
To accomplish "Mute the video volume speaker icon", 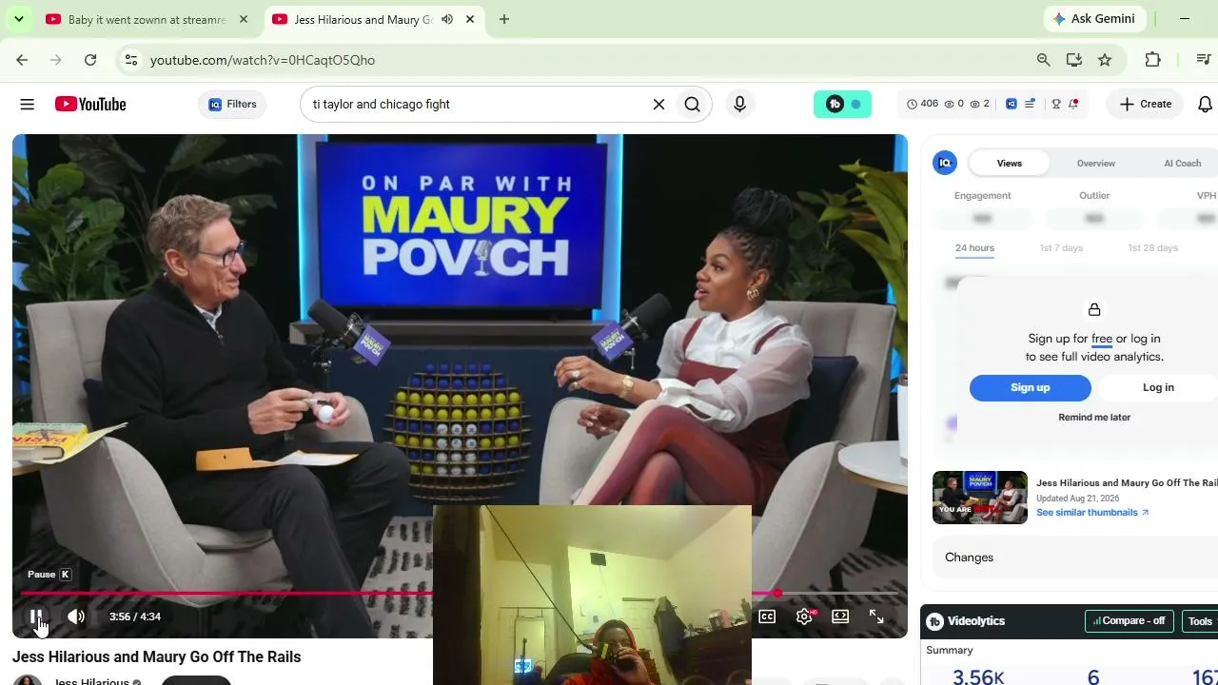I will tap(76, 616).
